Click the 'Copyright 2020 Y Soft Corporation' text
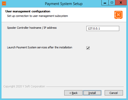Viewport: 128px width, 100px height. coord(24,86)
